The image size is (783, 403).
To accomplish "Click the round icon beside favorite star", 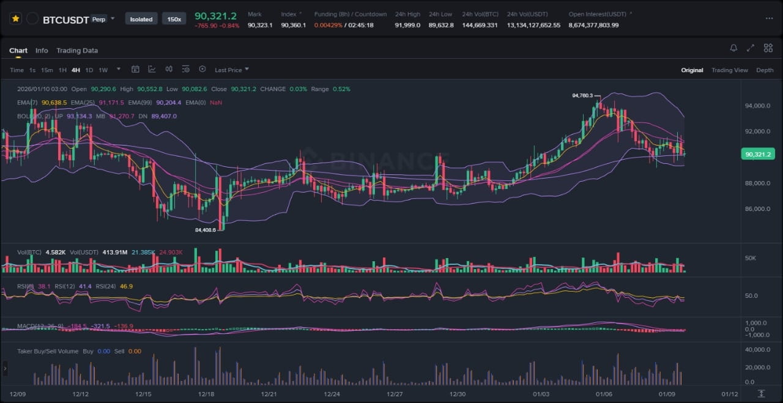I will [x=32, y=19].
